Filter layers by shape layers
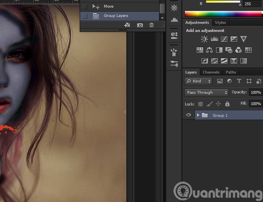This screenshot has height=202, width=263. point(249,81)
